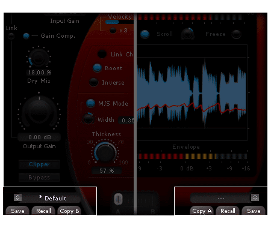
Task: Disable the Gain Comp. LED
Action: [x=26, y=36]
